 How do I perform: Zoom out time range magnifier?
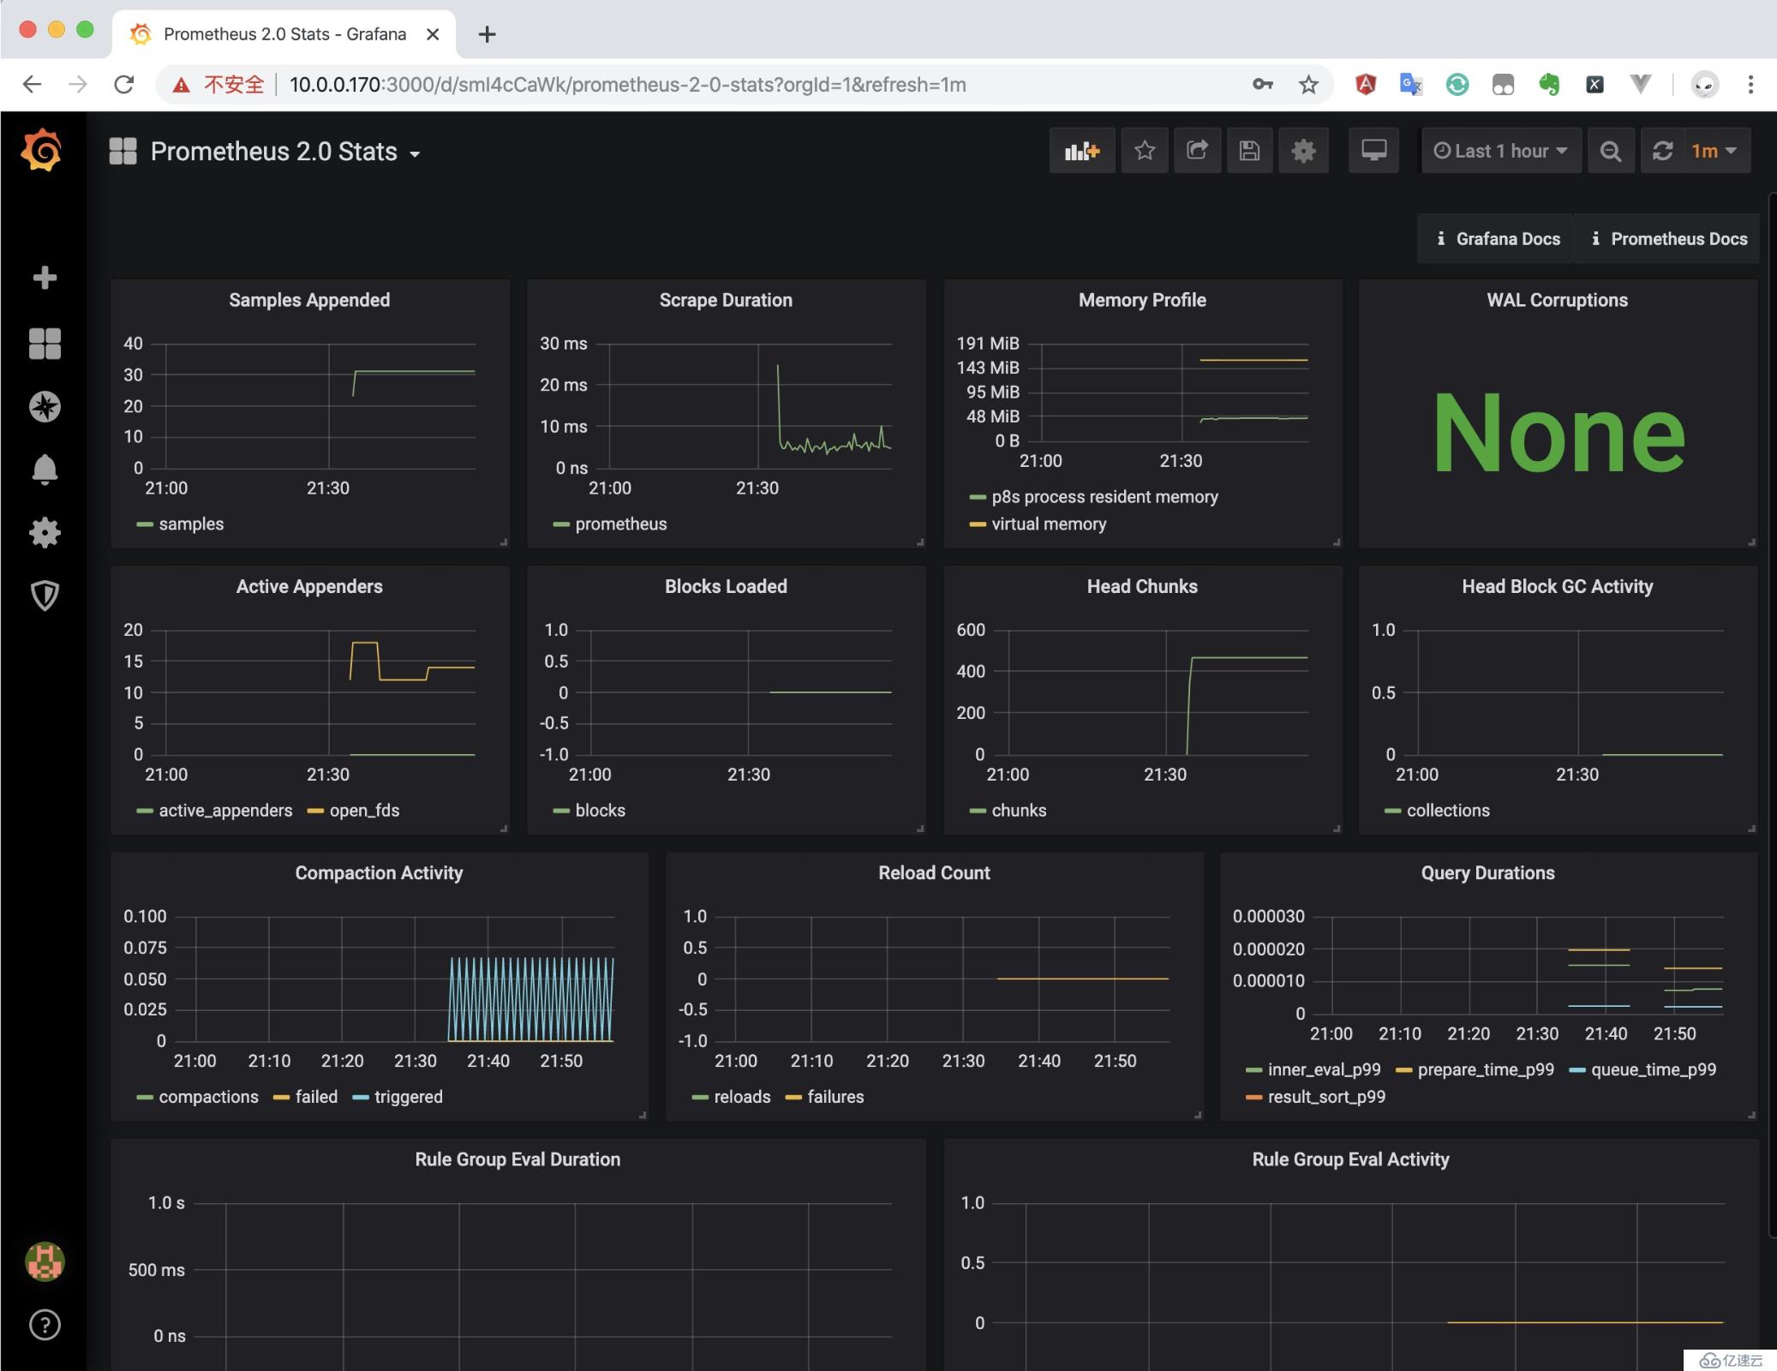coord(1611,151)
